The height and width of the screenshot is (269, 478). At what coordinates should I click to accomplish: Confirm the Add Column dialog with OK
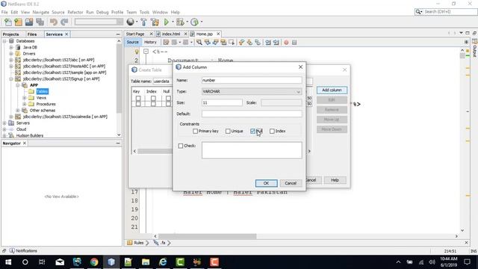[266, 183]
